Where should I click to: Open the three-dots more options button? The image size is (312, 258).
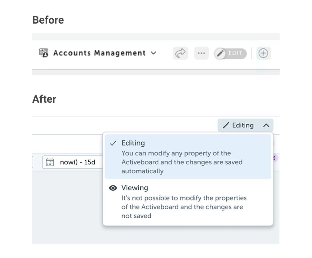point(201,53)
